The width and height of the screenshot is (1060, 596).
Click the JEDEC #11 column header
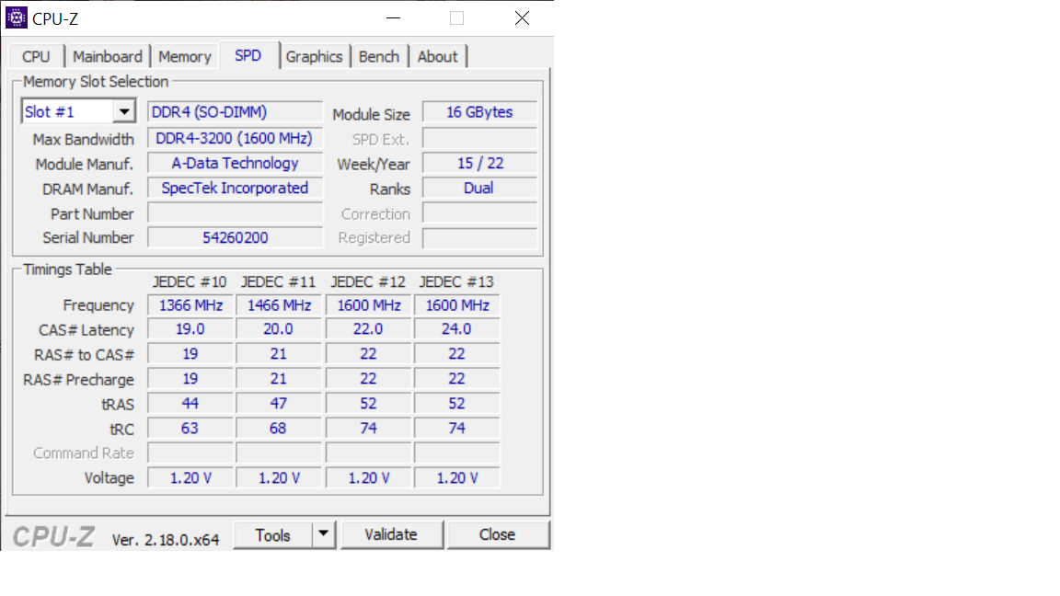278,281
